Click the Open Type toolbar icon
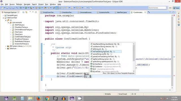Screen dimensions: 181x101 pyautogui.click(x=45, y=8)
